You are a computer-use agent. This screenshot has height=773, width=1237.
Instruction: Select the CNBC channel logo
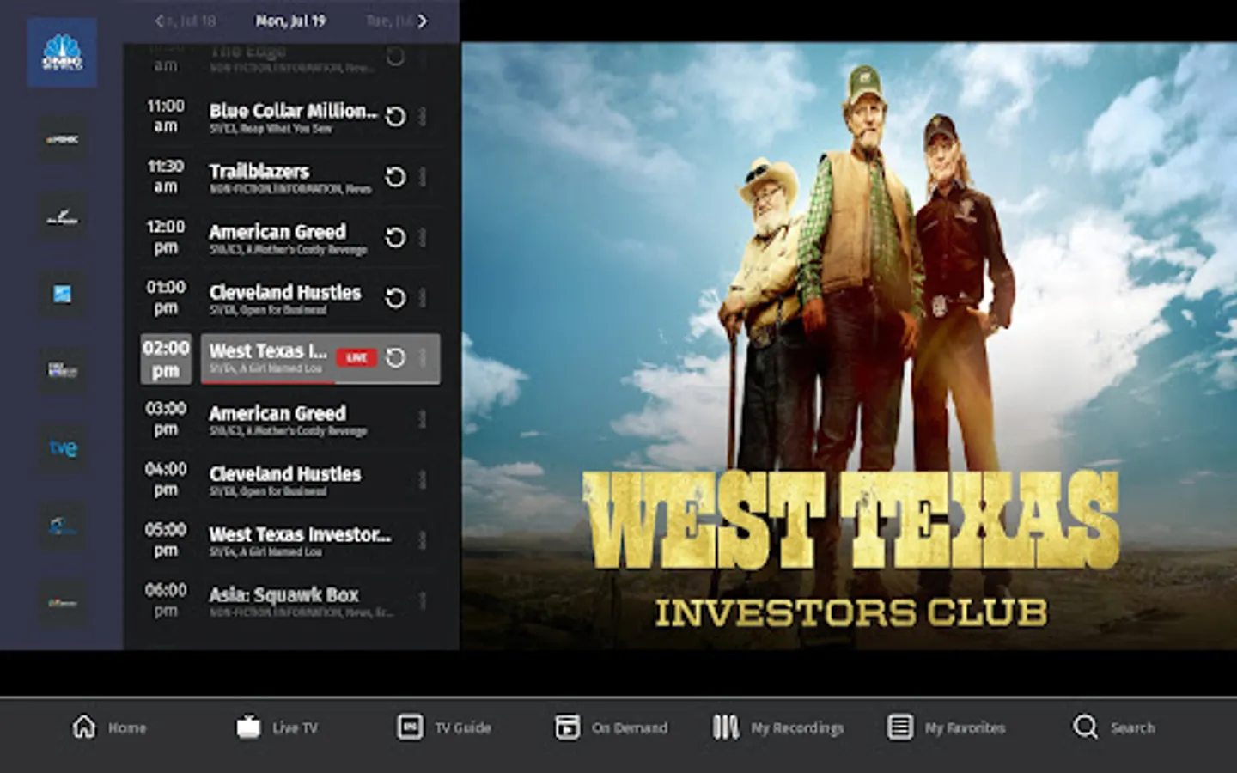click(x=62, y=53)
